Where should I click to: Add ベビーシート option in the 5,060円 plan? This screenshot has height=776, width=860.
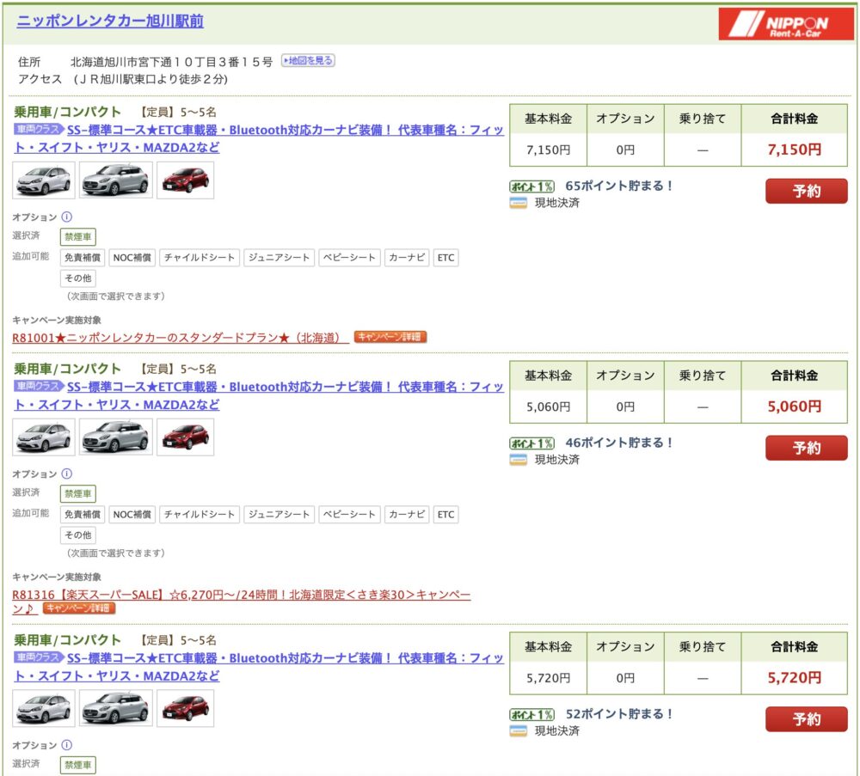coord(349,515)
